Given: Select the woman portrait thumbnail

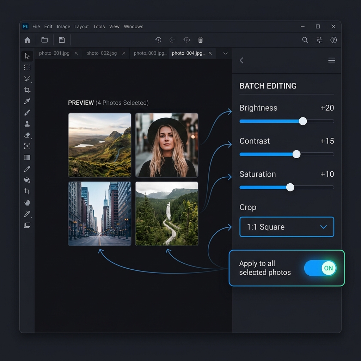Looking at the screenshot, I should pos(167,145).
